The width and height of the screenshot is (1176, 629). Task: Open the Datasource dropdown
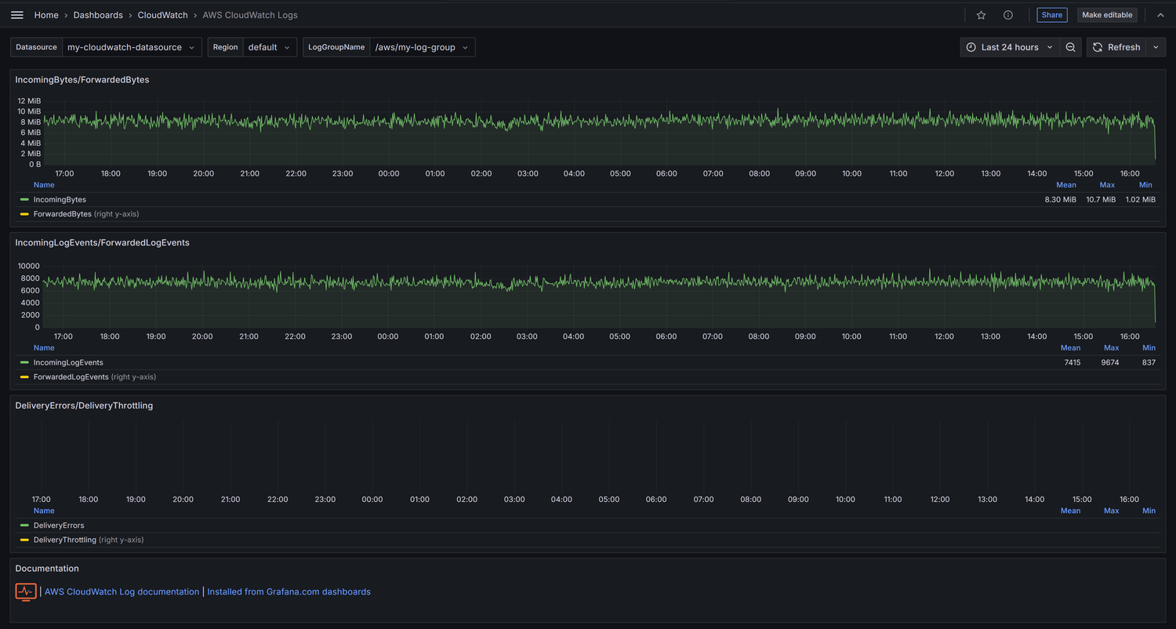[x=131, y=47]
